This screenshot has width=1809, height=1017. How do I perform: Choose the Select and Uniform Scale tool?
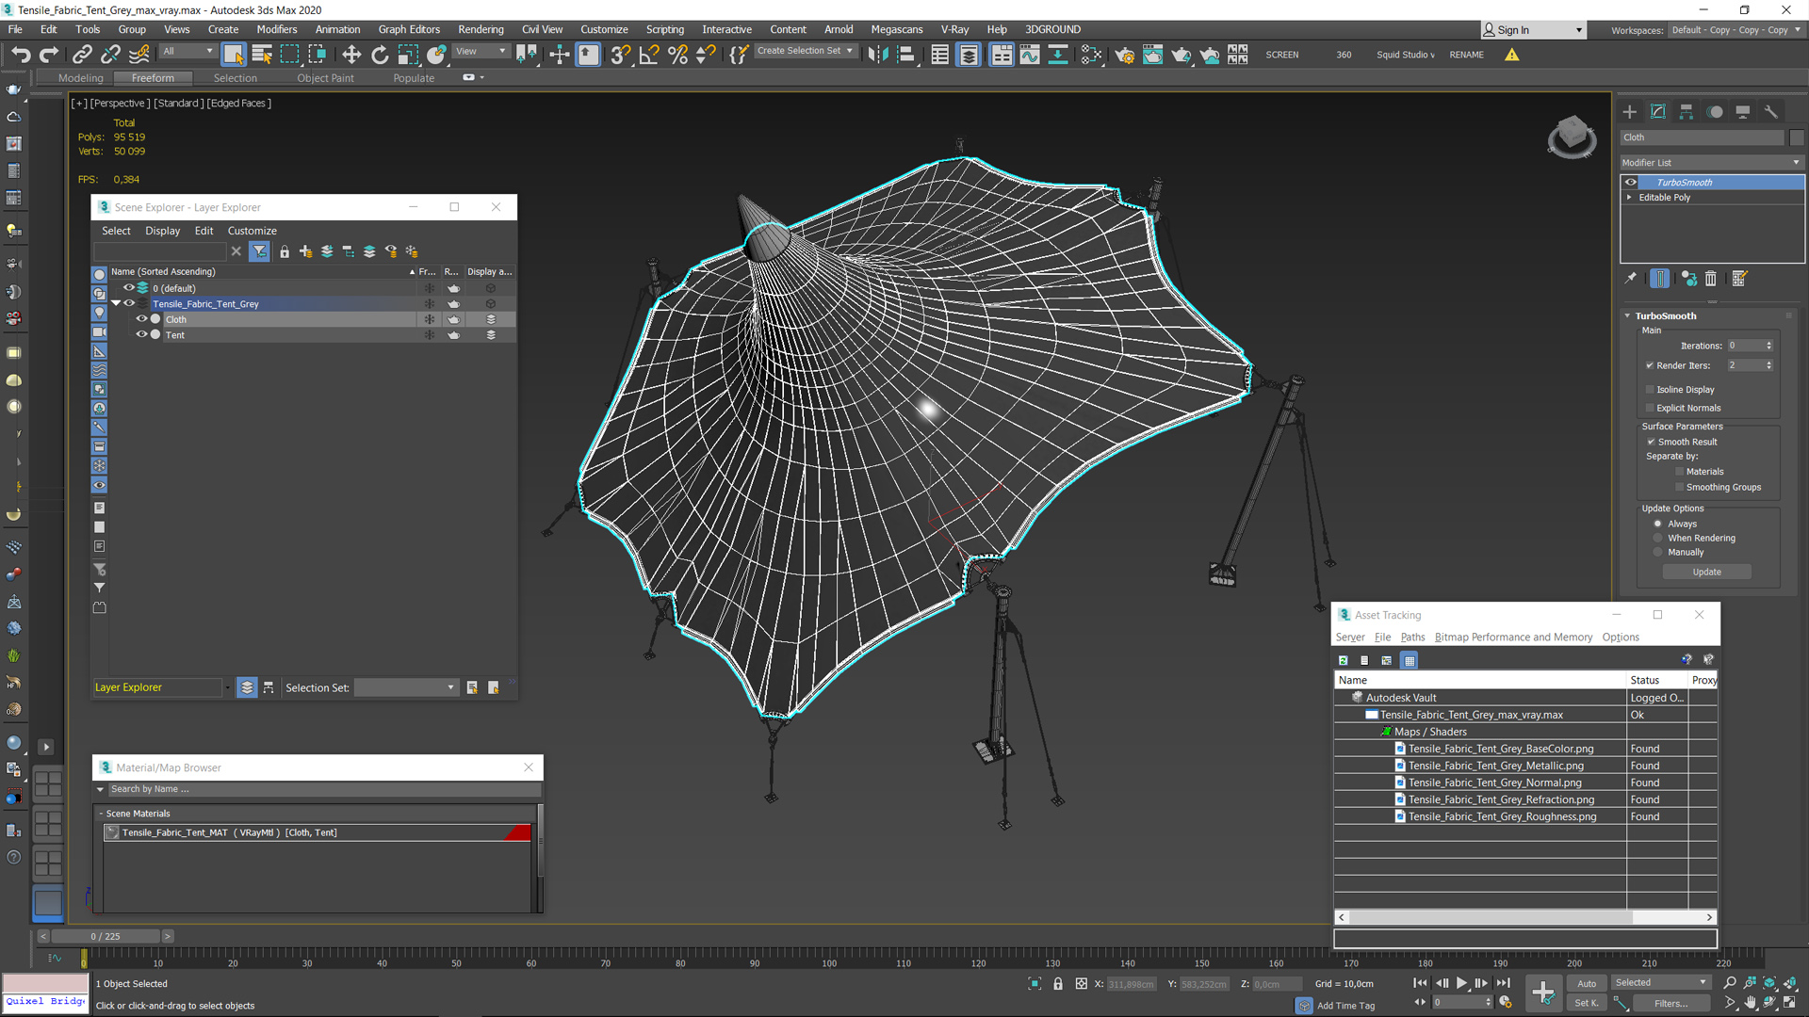[408, 55]
